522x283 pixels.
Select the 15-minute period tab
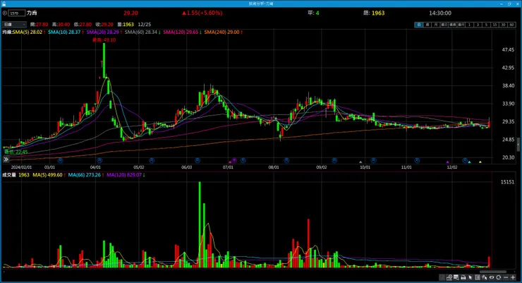495,25
